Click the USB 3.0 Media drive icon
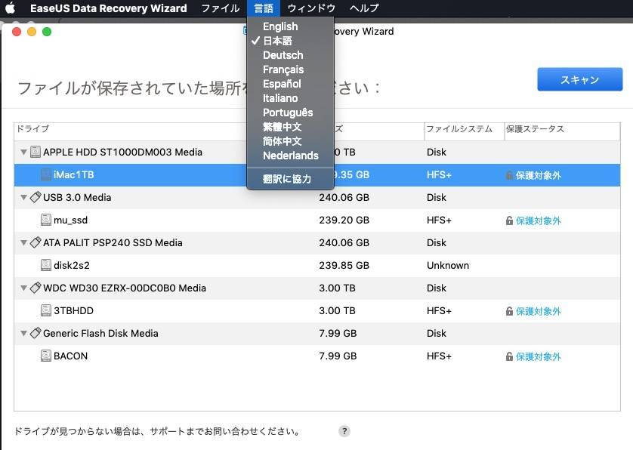Viewport: 633px width, 450px height. pos(36,197)
